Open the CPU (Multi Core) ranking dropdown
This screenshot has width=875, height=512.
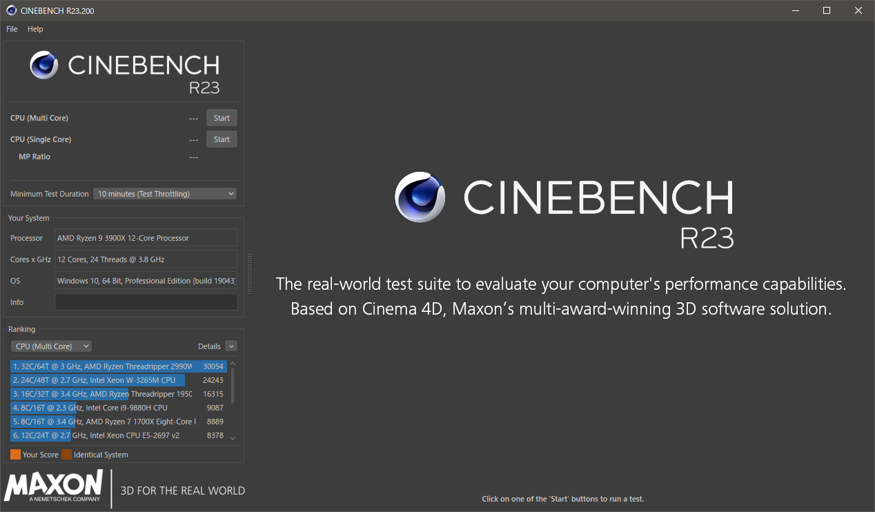tap(52, 346)
